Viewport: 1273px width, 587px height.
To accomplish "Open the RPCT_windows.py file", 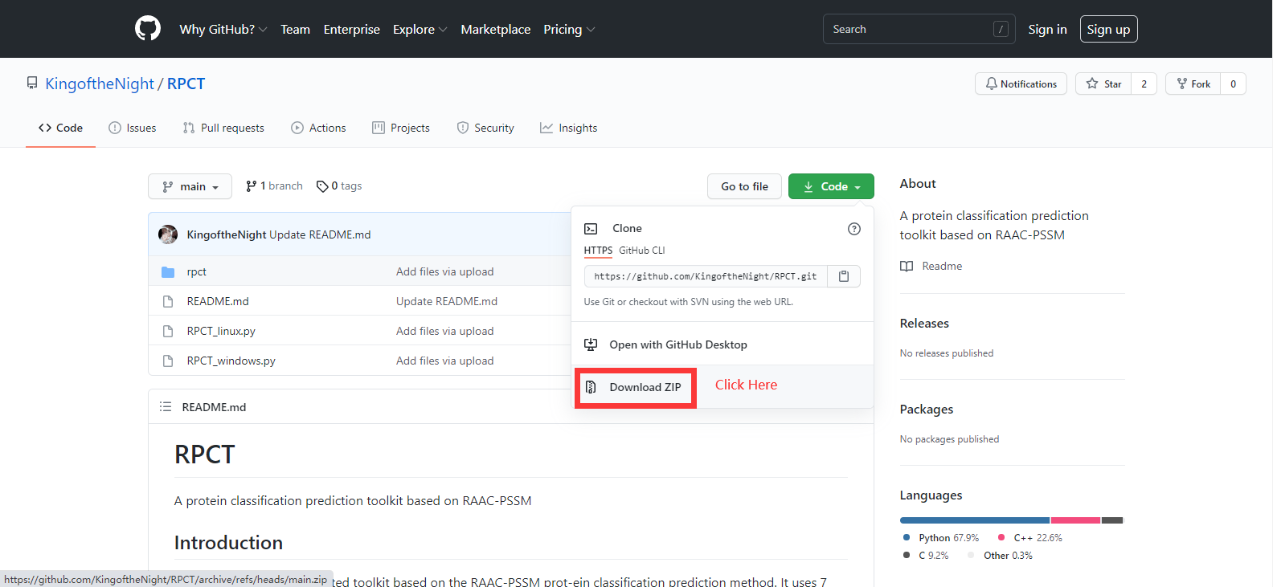I will pyautogui.click(x=231, y=361).
